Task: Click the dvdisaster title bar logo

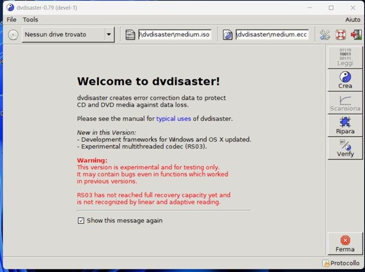Action: click(x=10, y=8)
